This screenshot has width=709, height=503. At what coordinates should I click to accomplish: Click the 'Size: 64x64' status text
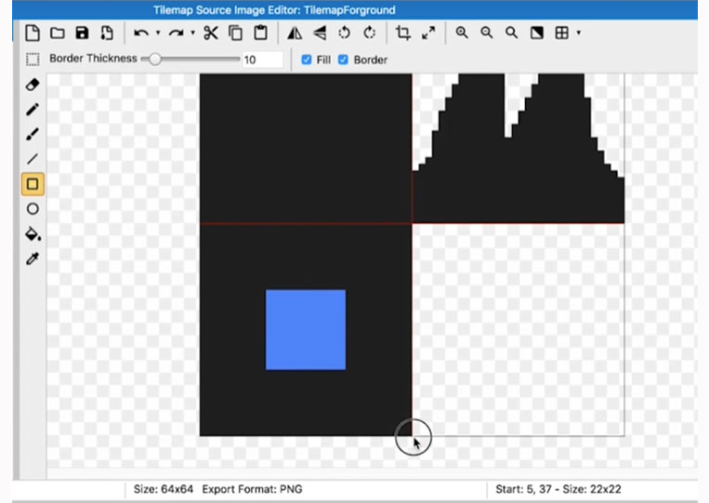(164, 489)
